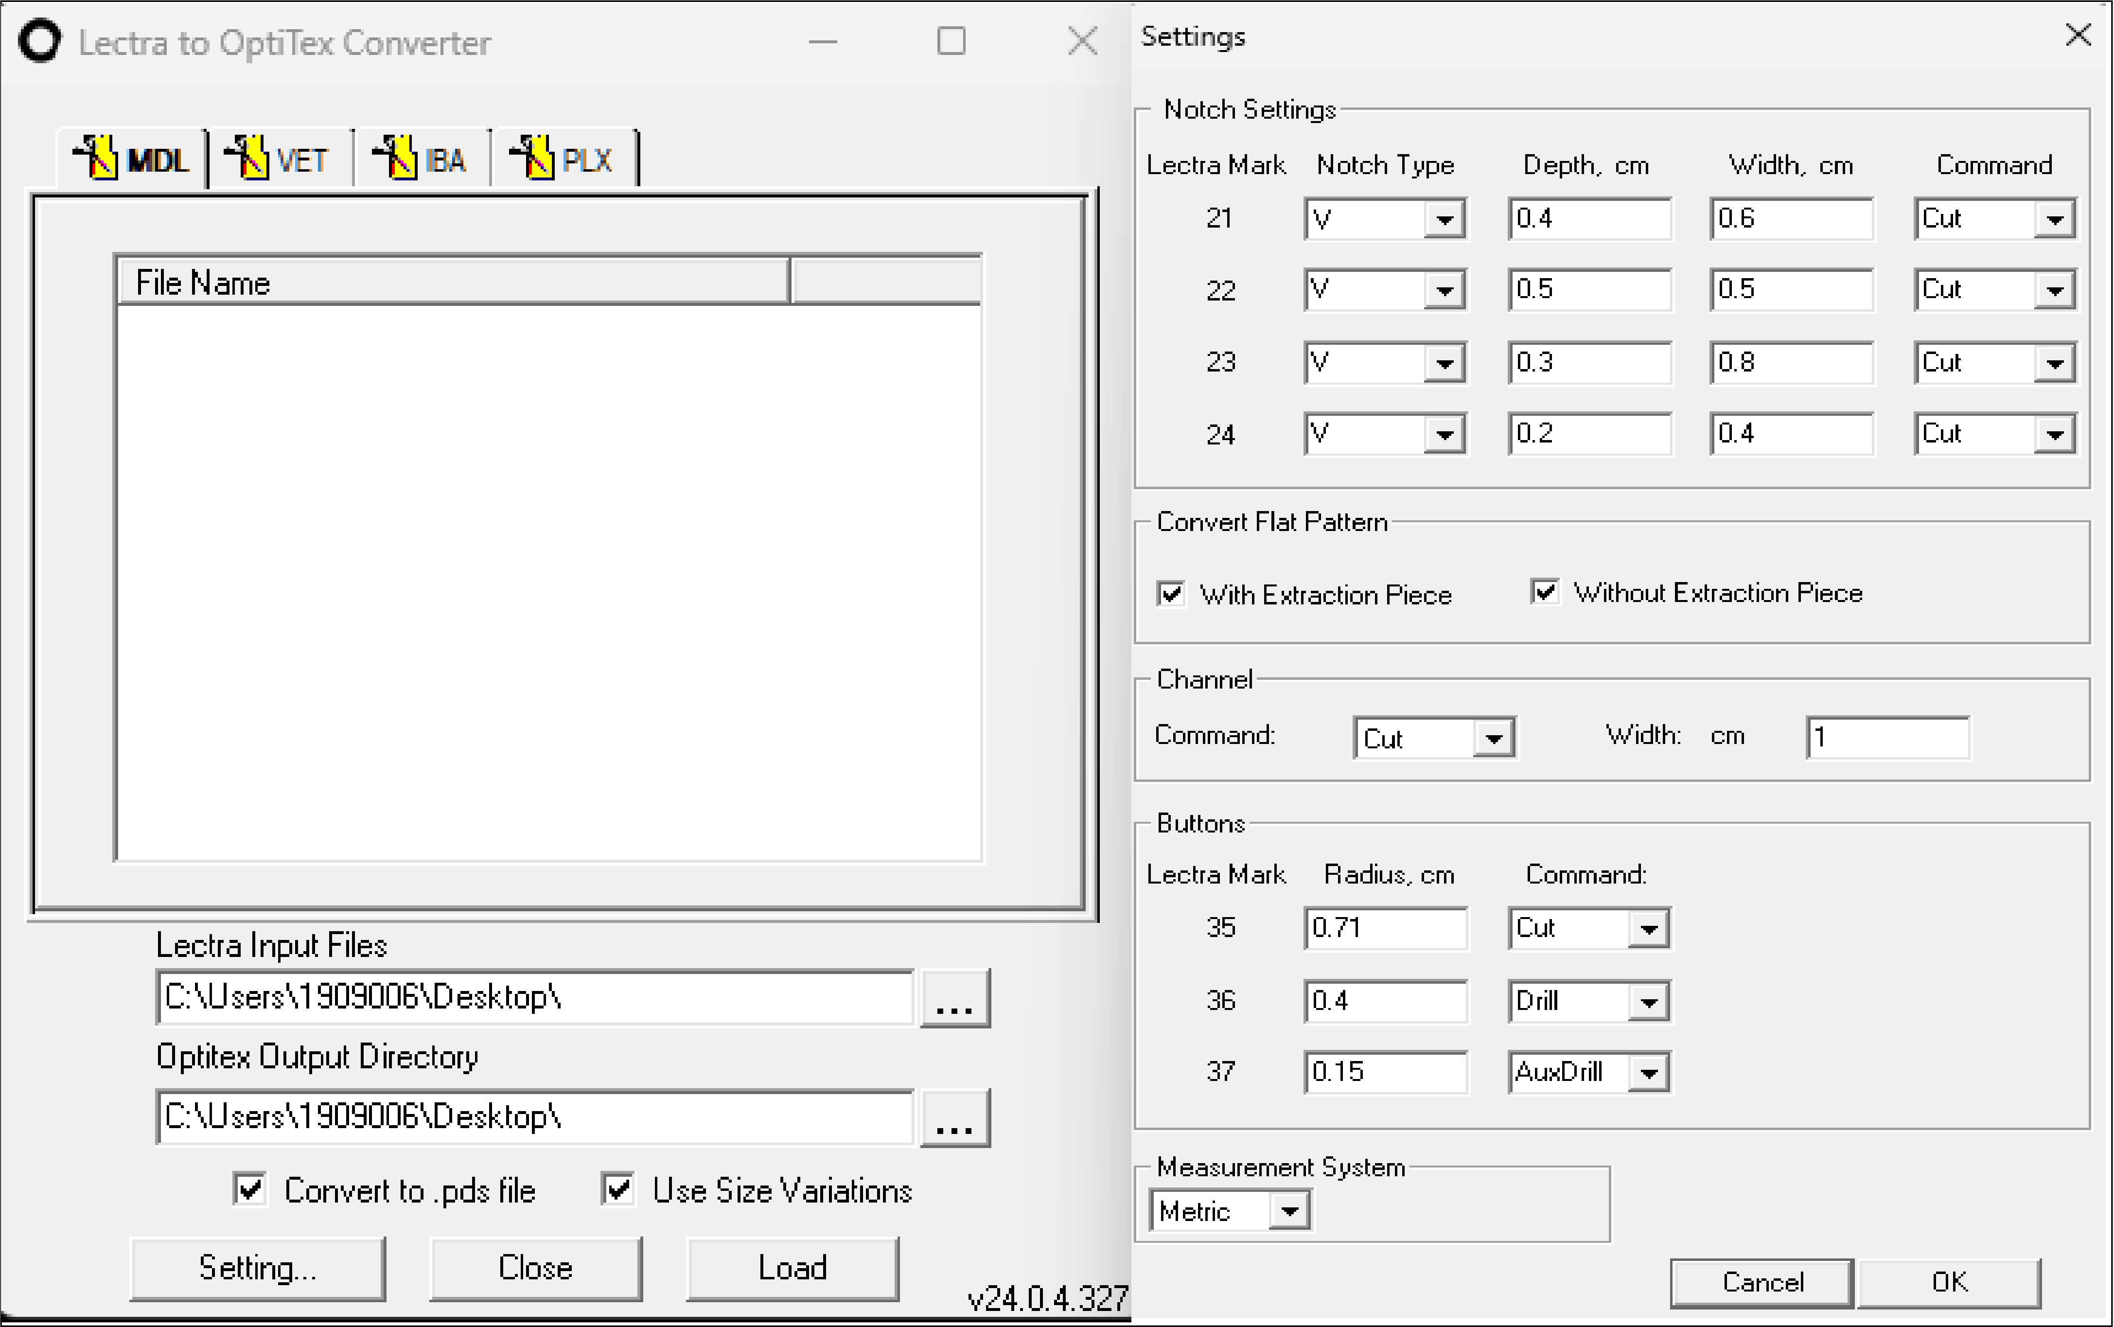The height and width of the screenshot is (1327, 2114).
Task: Click the Close button in converter
Action: click(x=535, y=1268)
